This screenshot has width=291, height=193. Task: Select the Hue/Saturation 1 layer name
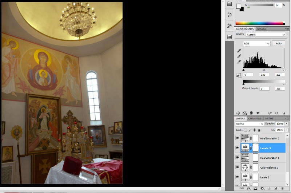270,158
